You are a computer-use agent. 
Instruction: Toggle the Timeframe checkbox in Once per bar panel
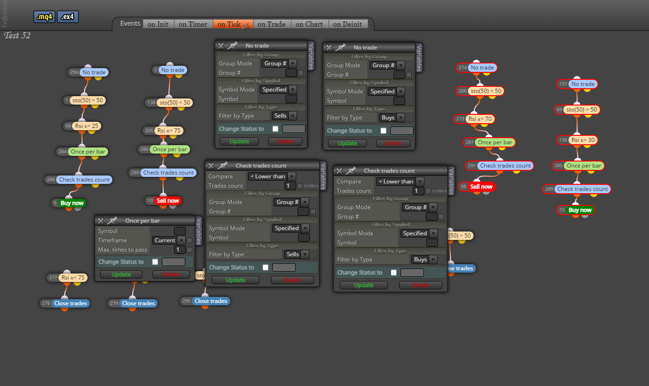coord(190,240)
